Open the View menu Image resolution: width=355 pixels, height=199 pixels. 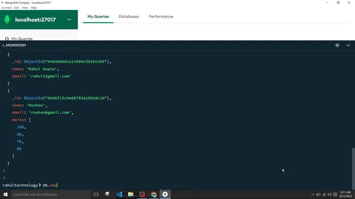tap(25, 8)
